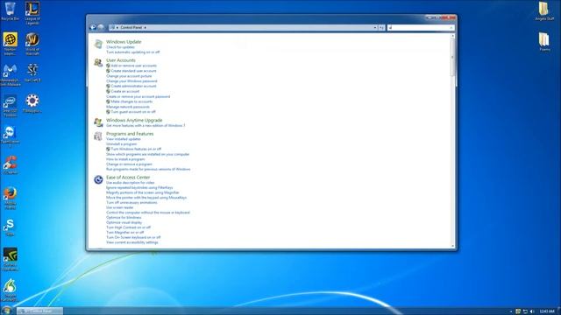Open the NVIDIA GeForce Experience shortcut

coord(10,259)
